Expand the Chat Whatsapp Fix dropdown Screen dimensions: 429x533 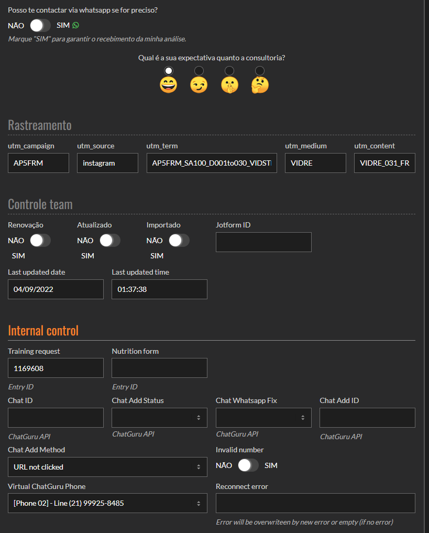pyautogui.click(x=263, y=418)
